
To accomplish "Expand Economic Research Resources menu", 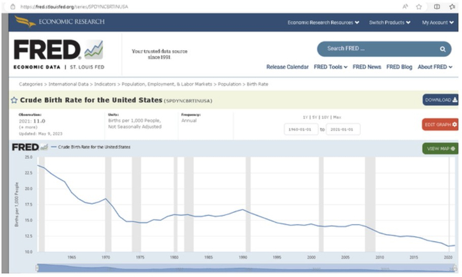I will [323, 22].
